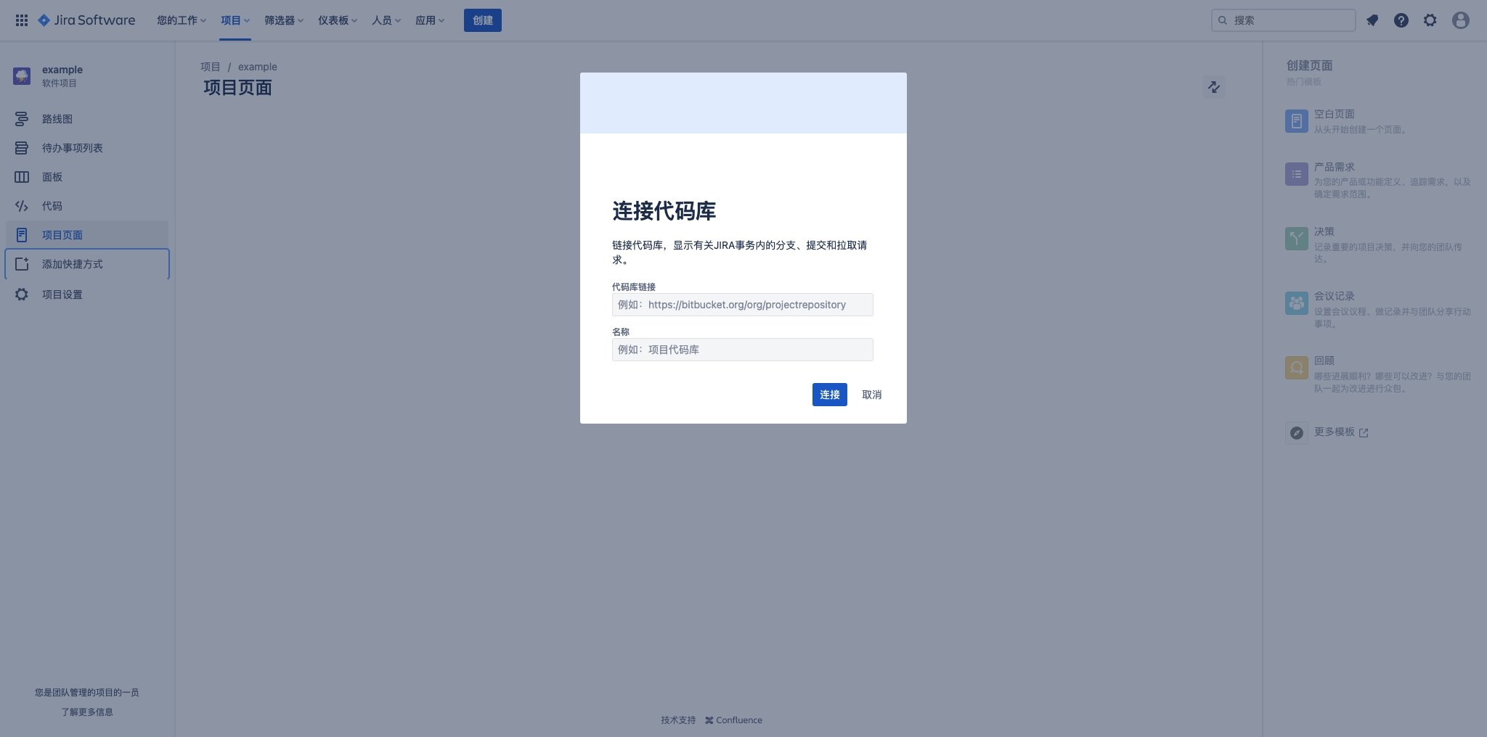Expand the 您的工作 dropdown menu
Viewport: 1487px width, 737px height.
click(182, 20)
